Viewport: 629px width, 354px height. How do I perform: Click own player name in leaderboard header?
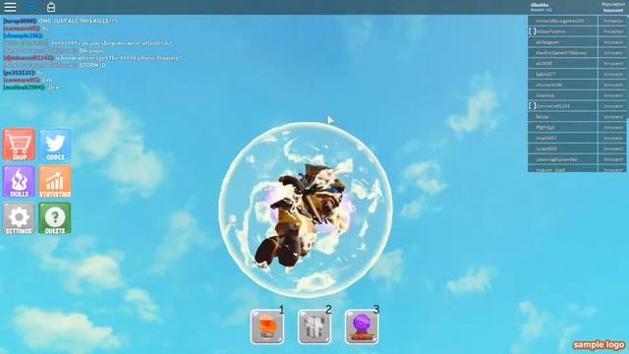540,5
